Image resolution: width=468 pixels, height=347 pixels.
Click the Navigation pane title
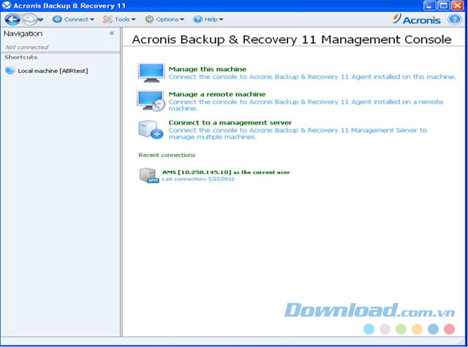(23, 34)
